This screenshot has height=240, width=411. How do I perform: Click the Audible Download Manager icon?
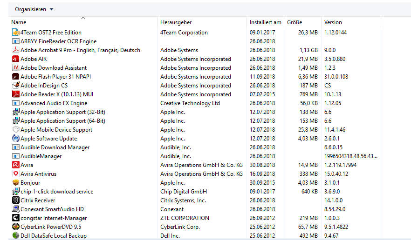tap(16, 147)
